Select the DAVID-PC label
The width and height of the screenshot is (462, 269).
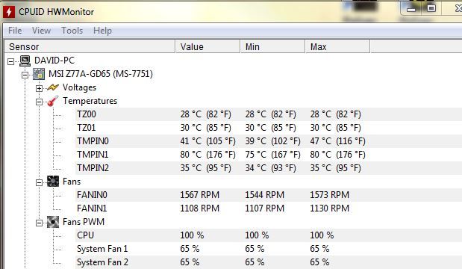[54, 61]
